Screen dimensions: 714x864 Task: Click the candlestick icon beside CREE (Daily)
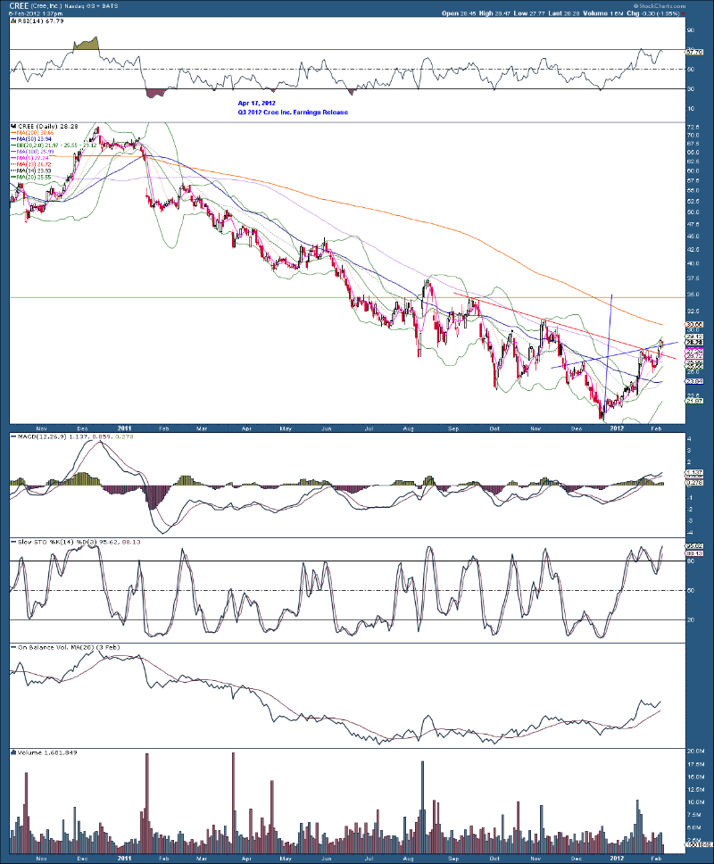(13, 126)
